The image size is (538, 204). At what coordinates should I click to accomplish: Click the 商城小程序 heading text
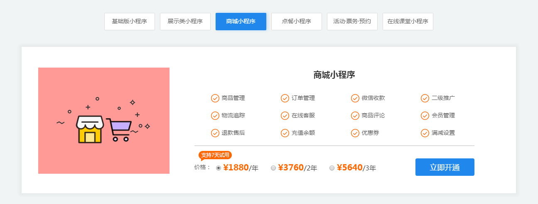click(334, 75)
